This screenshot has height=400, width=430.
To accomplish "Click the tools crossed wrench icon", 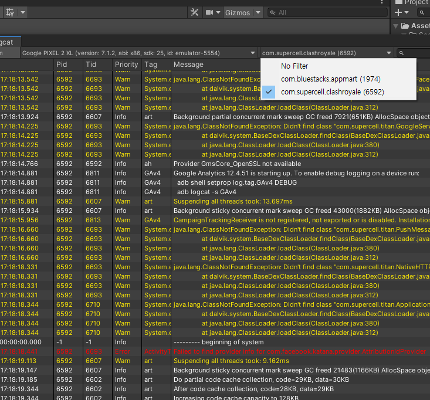I will coord(194,13).
